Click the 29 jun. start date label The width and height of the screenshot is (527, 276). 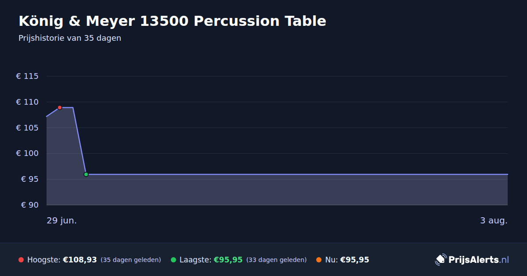tap(61, 221)
